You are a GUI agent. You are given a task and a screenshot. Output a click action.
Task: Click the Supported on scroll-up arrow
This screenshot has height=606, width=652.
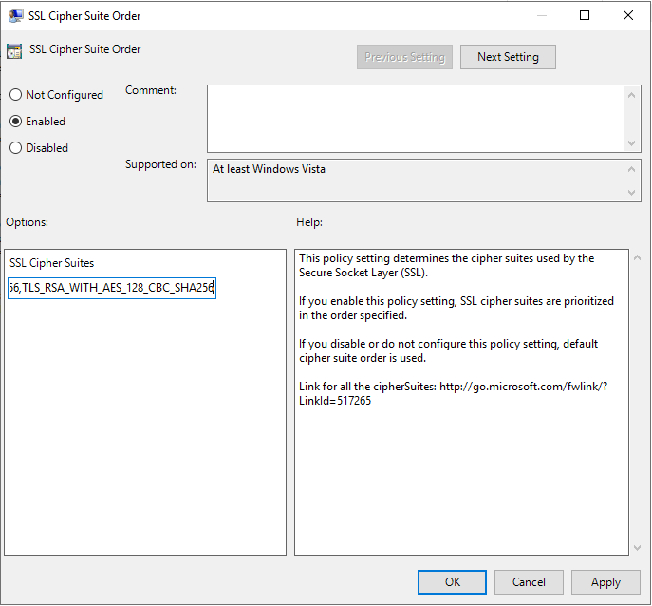(632, 169)
